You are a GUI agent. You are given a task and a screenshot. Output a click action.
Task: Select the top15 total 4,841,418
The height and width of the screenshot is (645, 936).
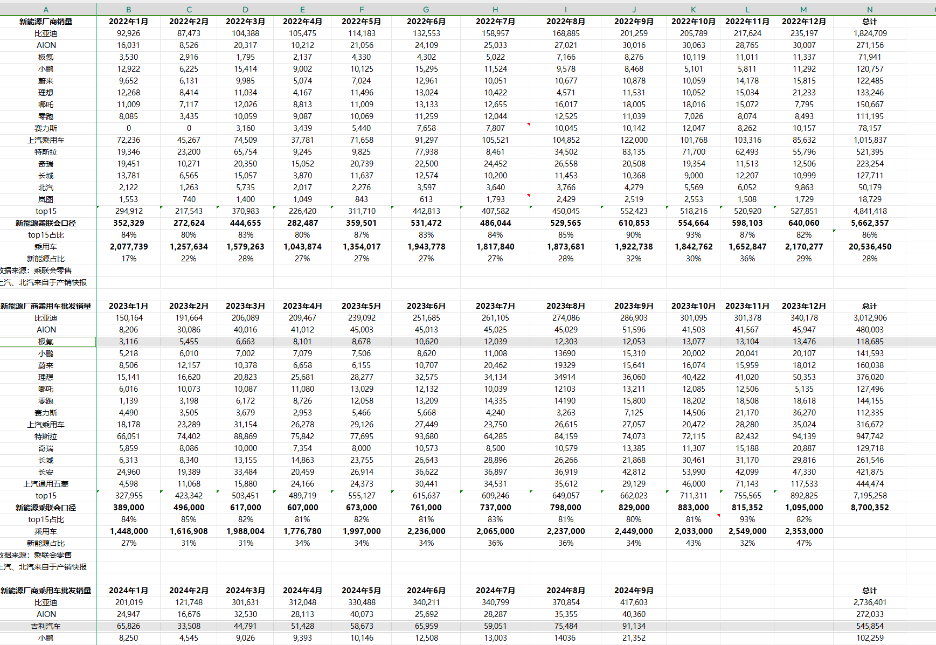coord(870,211)
